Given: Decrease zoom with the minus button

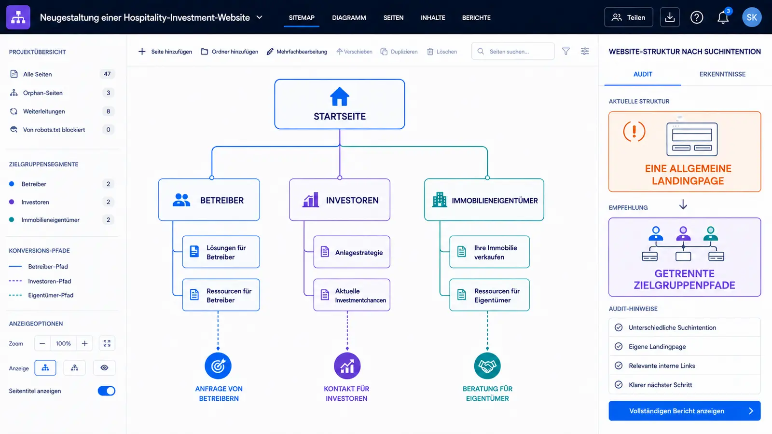Looking at the screenshot, I should pyautogui.click(x=42, y=343).
